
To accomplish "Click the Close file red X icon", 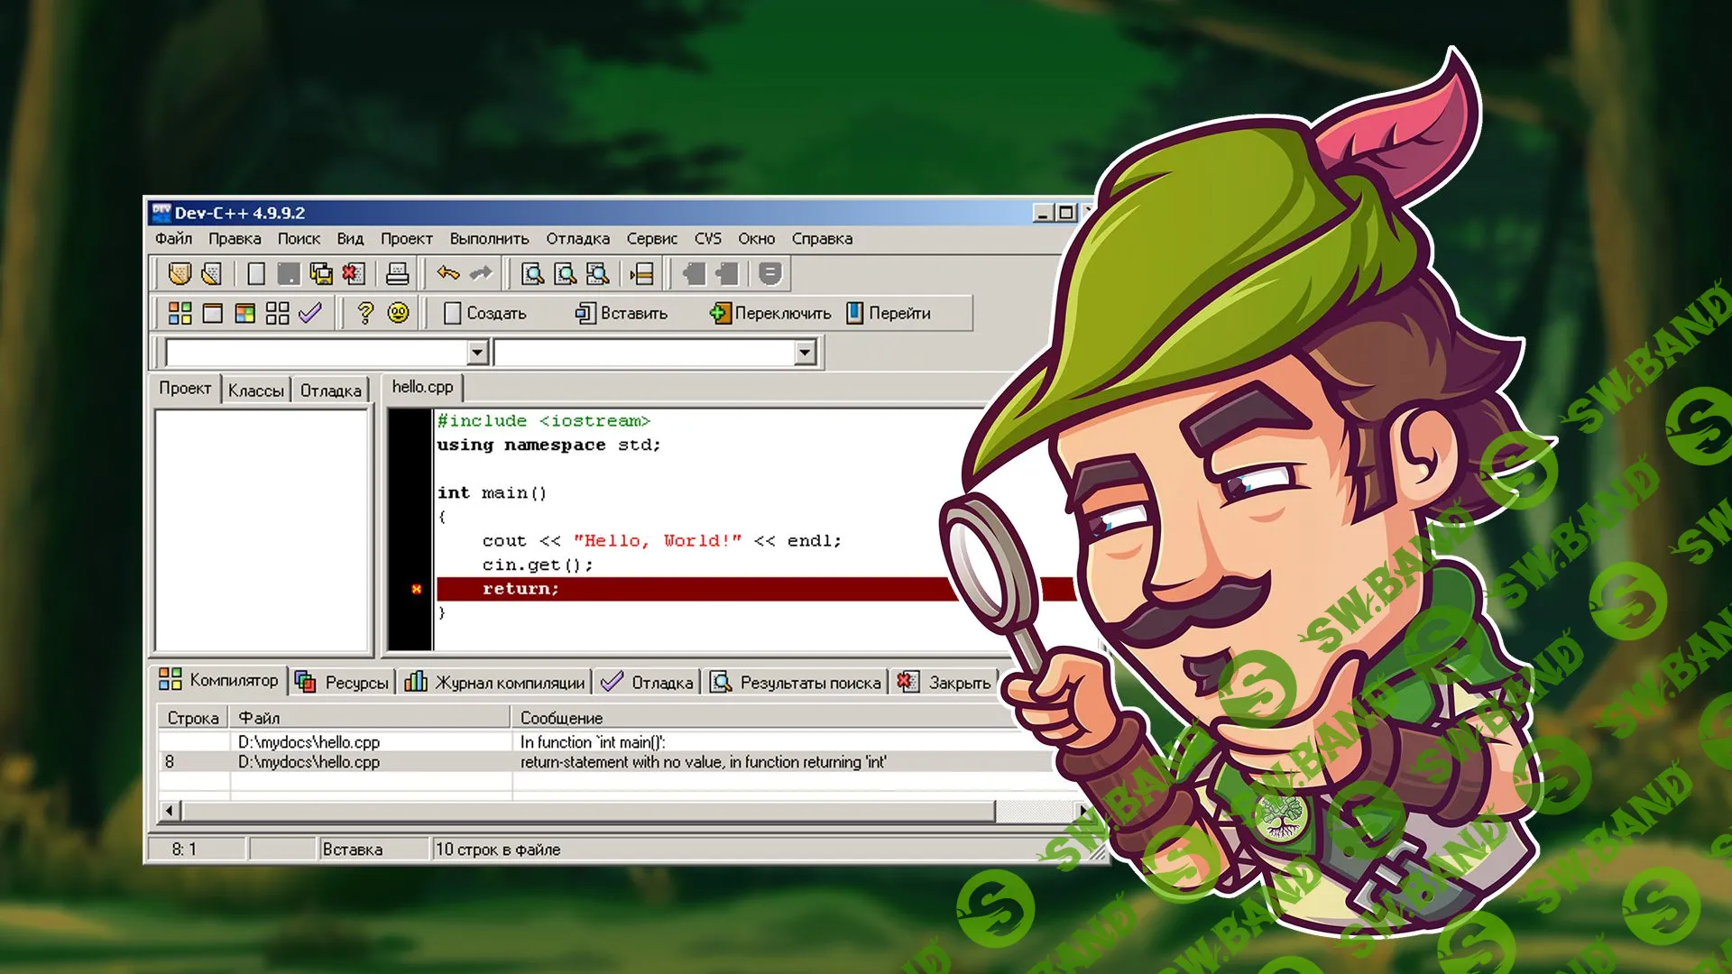I will 354,273.
